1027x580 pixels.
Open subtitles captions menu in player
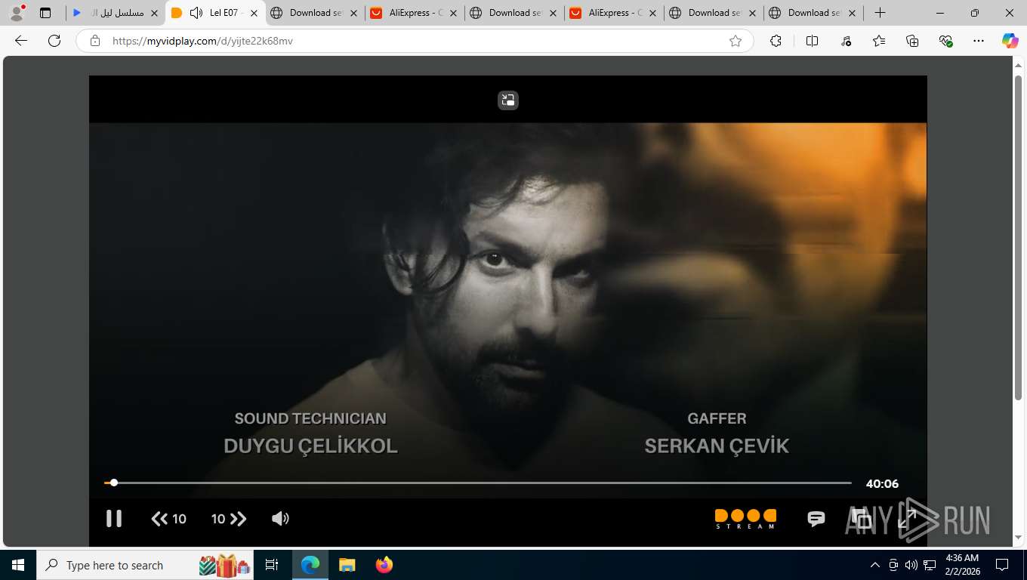(816, 519)
